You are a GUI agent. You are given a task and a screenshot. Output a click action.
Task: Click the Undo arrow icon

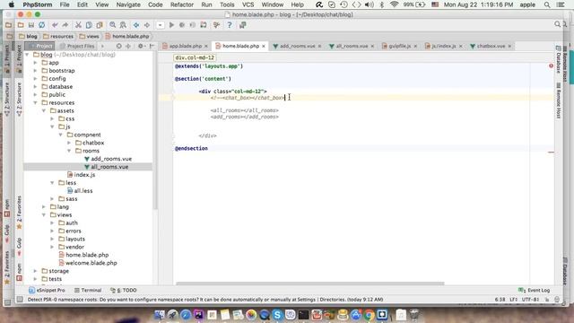(55, 25)
